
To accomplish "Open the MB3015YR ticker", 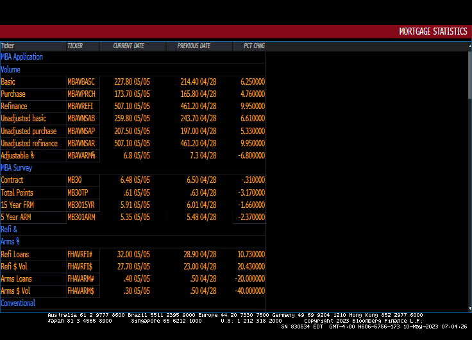I will tap(81, 205).
